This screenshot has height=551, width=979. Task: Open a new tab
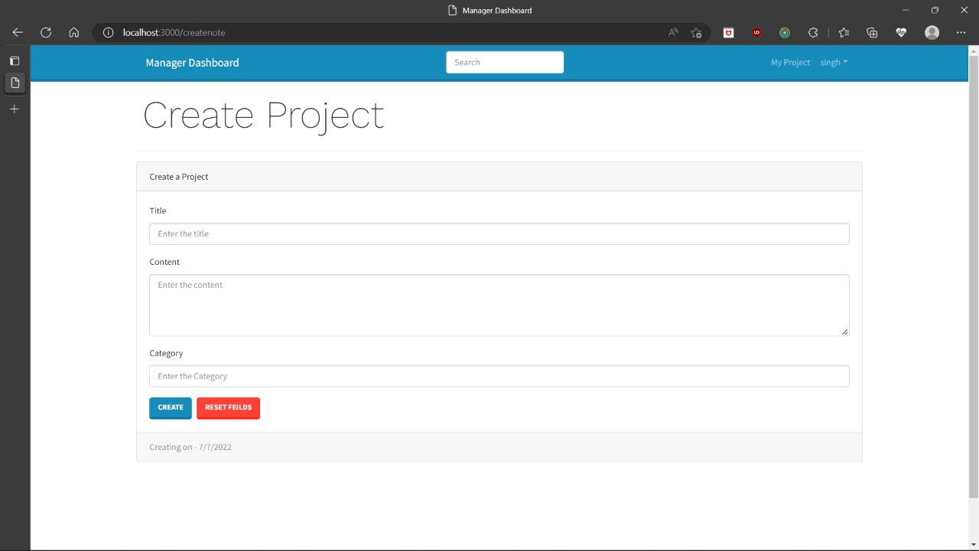click(15, 109)
